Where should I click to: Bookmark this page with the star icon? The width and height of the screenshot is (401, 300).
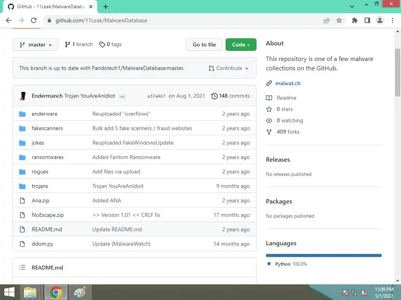tap(339, 20)
